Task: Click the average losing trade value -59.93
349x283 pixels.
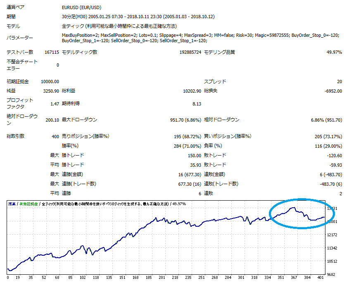Action: (336, 165)
